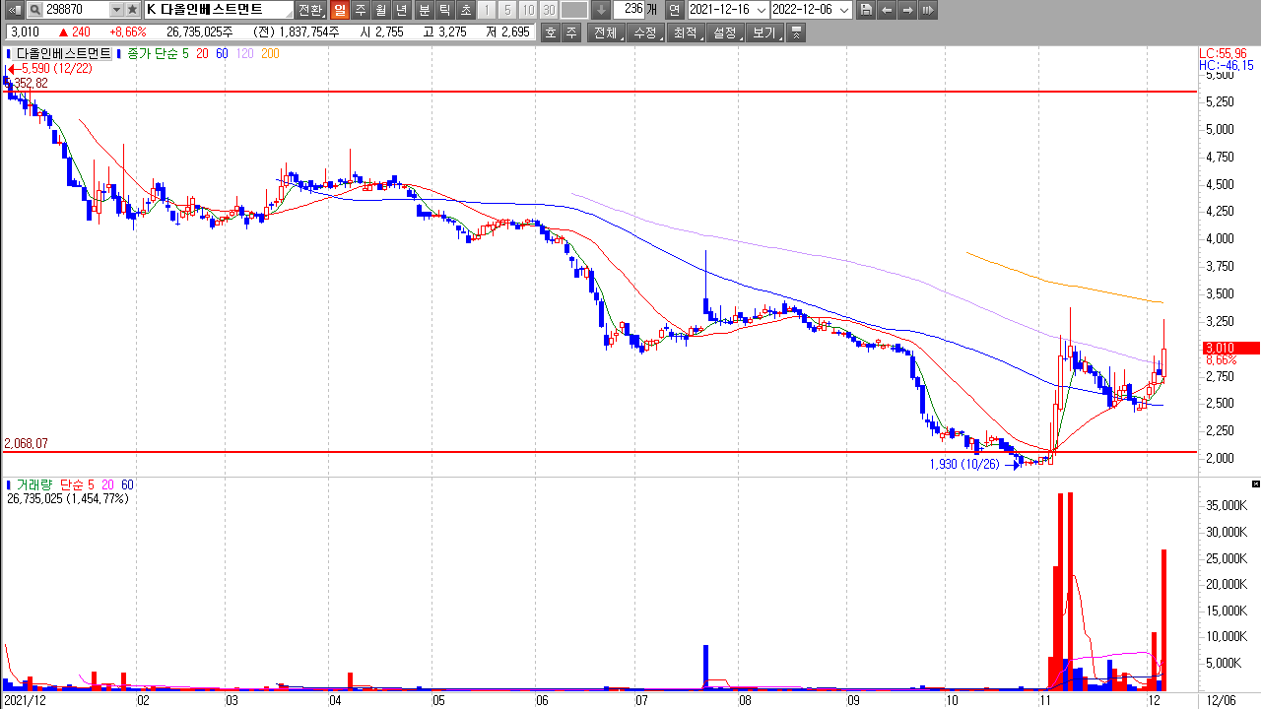Click date axis label 12/06

pos(1220,700)
